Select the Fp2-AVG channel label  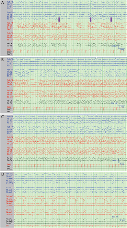pos(9,196)
